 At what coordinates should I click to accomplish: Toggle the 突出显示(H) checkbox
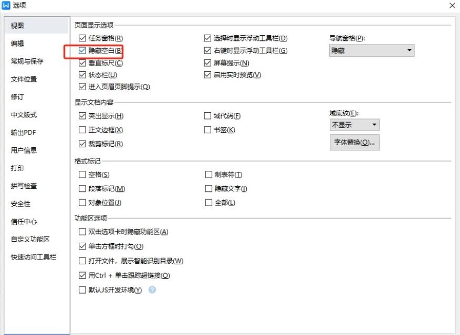point(82,116)
